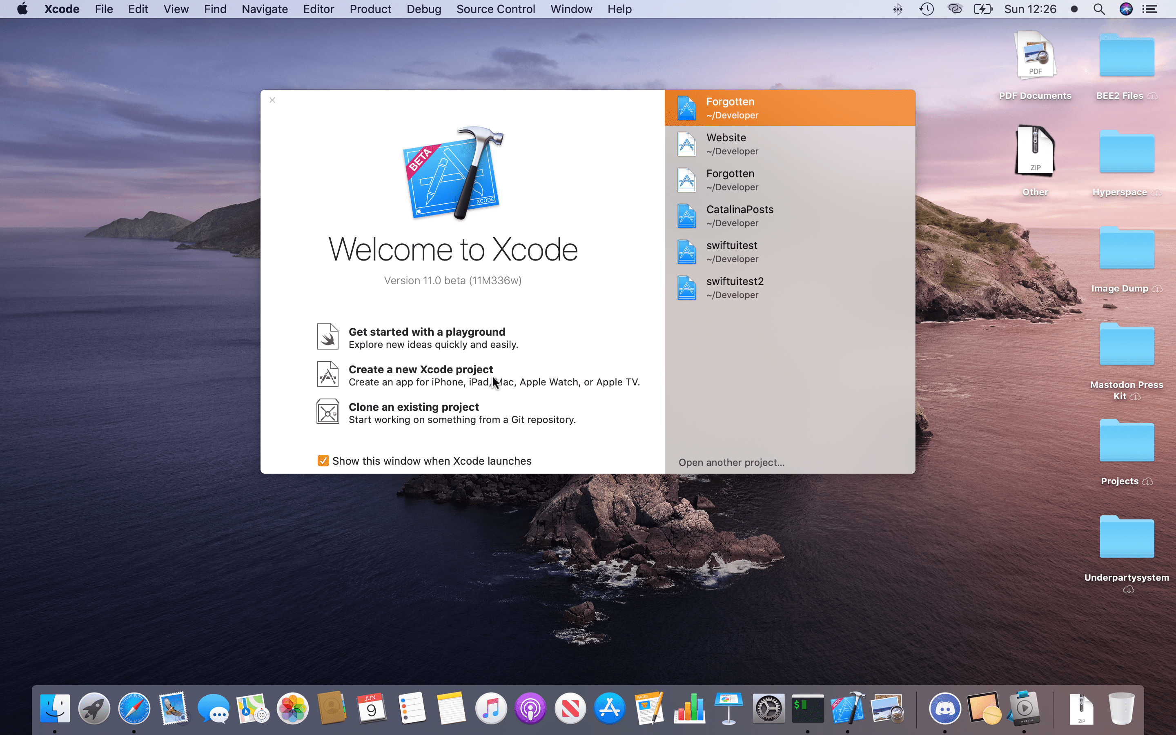
Task: Open the orange tablet-and-pill app in Dock
Action: (984, 708)
